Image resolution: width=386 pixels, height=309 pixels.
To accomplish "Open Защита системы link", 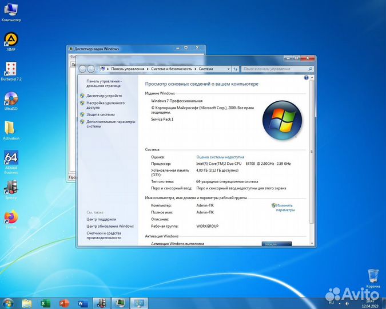I will [x=101, y=114].
